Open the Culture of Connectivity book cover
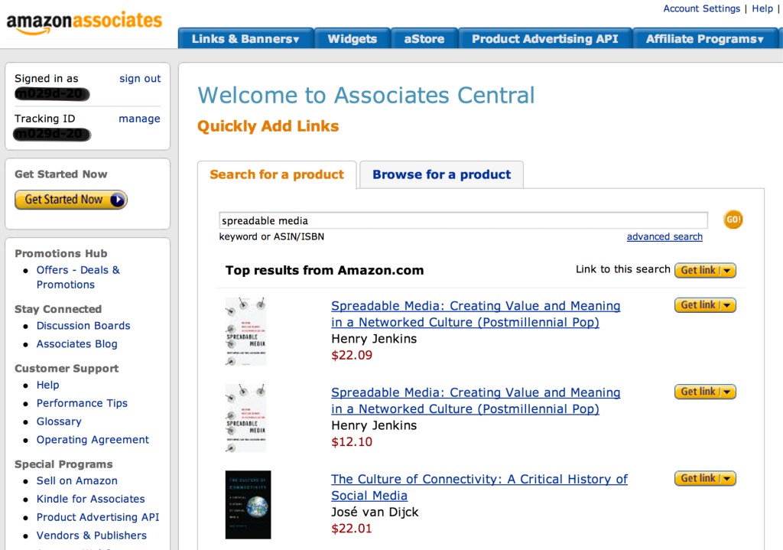This screenshot has height=550, width=783. tap(248, 505)
